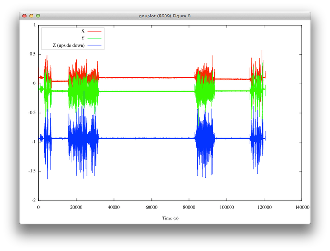Click the flat red X trace near 60000

(151, 78)
